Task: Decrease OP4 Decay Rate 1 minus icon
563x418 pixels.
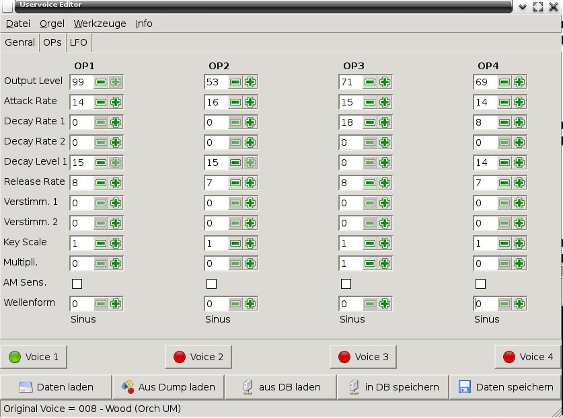Action: 504,122
